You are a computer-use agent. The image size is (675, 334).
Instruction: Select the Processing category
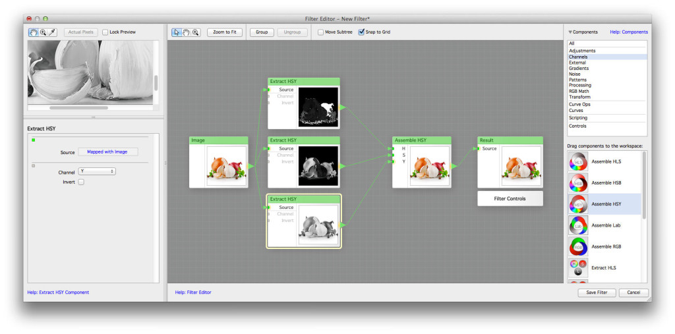607,85
